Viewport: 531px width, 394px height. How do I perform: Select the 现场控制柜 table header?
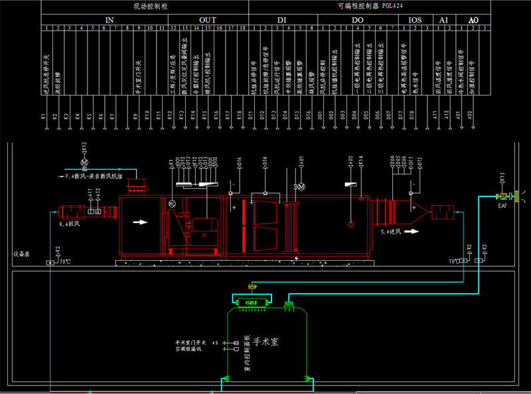tap(145, 6)
